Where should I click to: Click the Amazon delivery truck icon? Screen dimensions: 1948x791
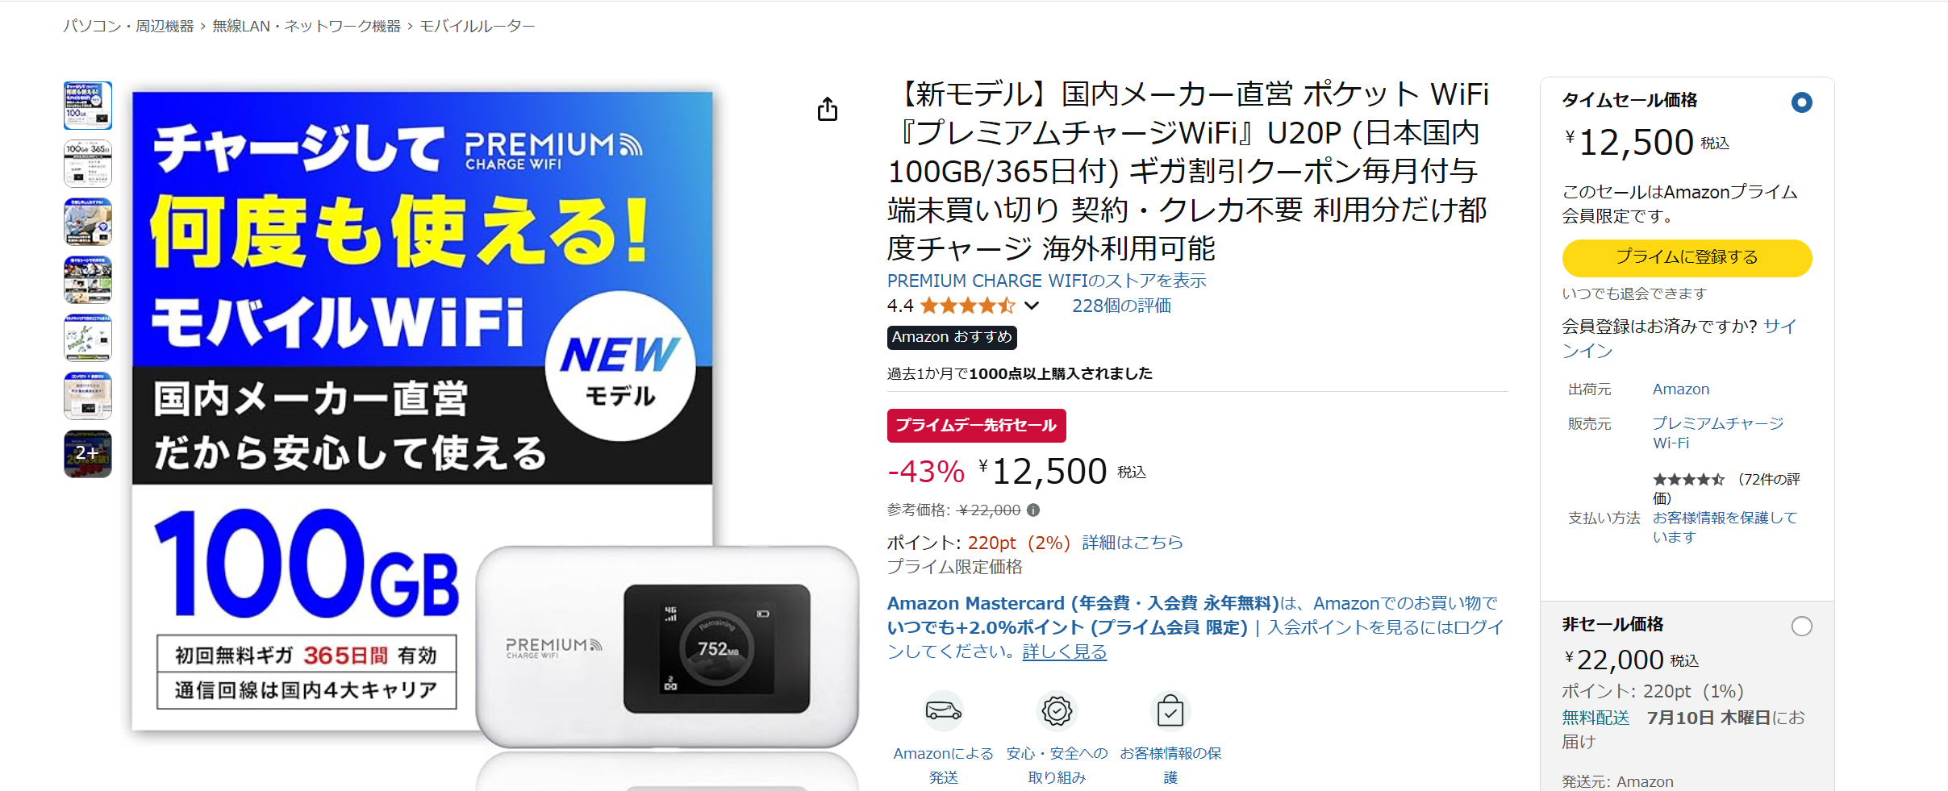pos(943,710)
